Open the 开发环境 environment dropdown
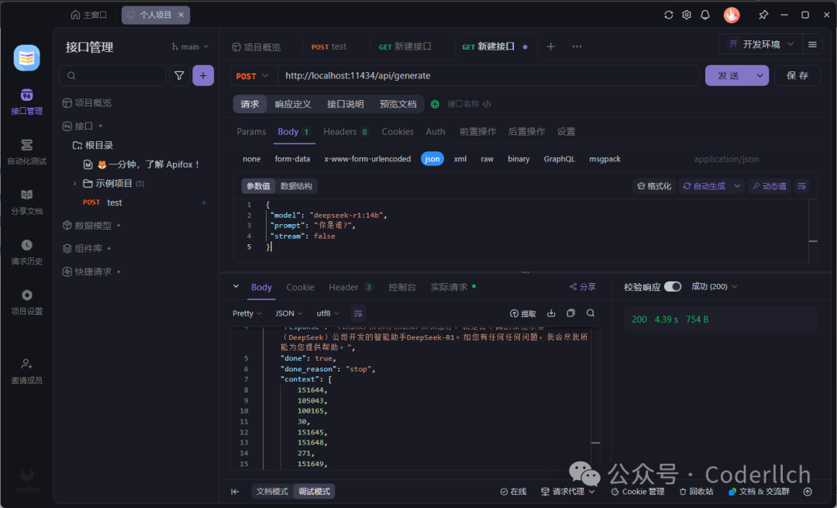This screenshot has height=508, width=837. pos(760,44)
